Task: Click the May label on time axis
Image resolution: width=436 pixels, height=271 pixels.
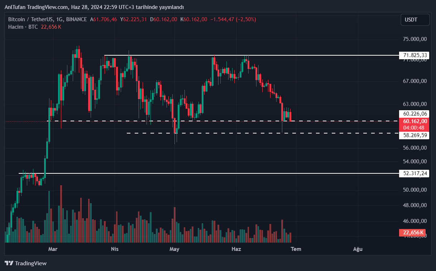Action: point(174,249)
